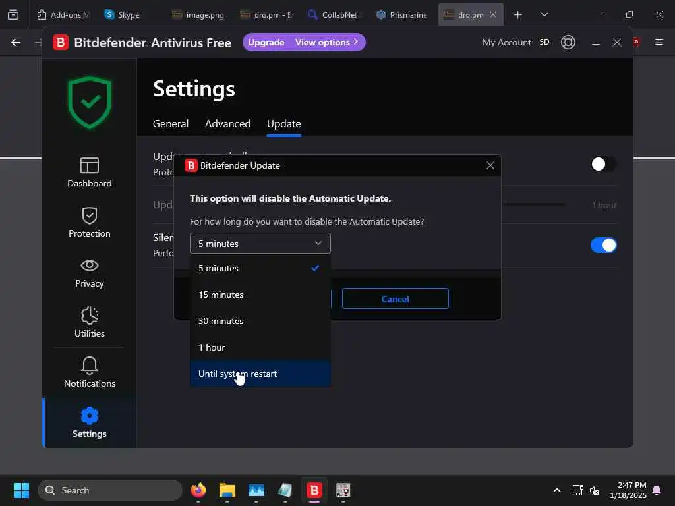Viewport: 675px width, 506px height.
Task: Click the Bitdefender B logo in header
Action: (61, 43)
